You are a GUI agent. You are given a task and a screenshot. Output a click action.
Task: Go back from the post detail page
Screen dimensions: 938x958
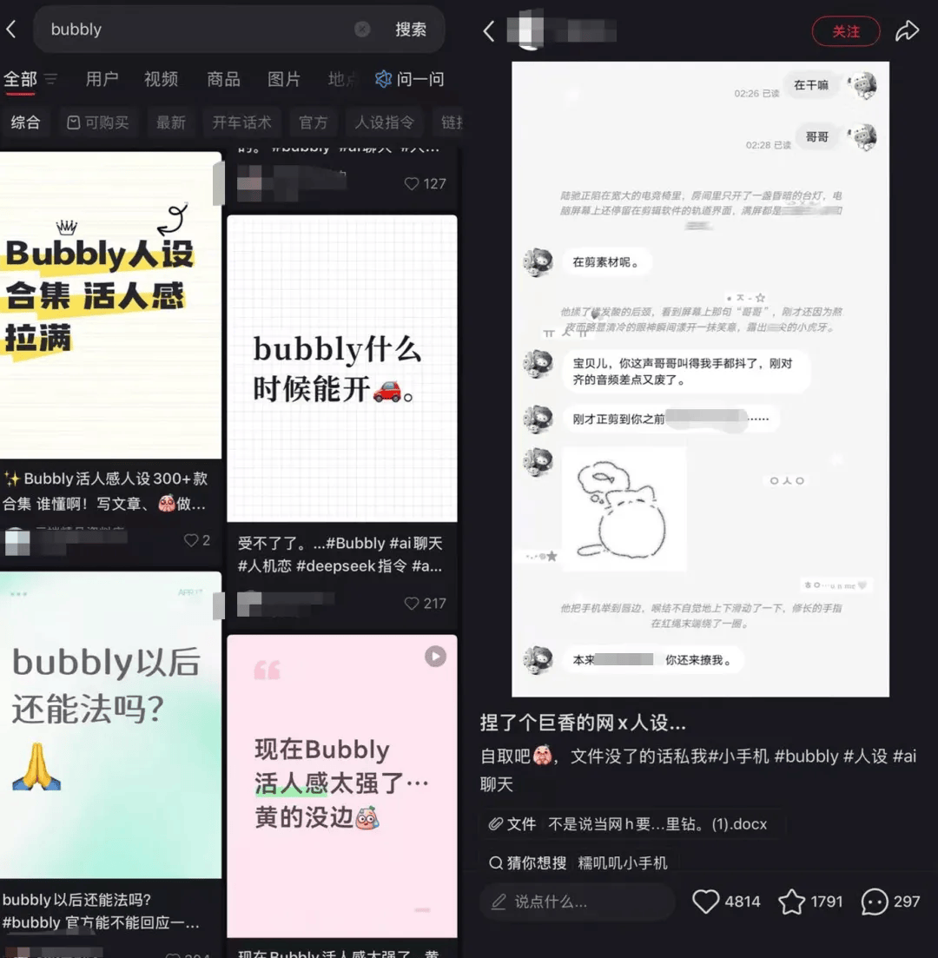point(488,31)
